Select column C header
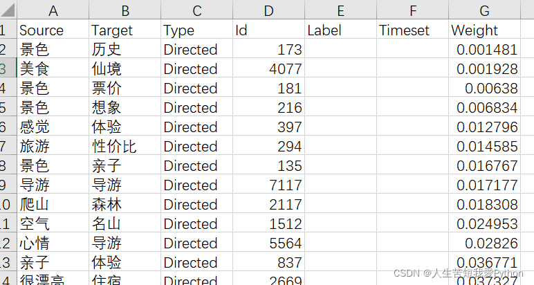The image size is (534, 285). (x=197, y=10)
